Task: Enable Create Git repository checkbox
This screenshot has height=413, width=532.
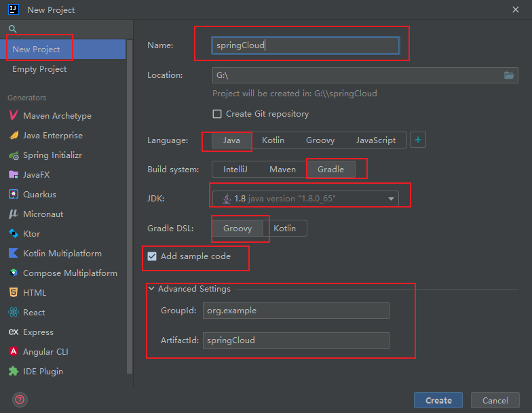Action: (x=217, y=114)
